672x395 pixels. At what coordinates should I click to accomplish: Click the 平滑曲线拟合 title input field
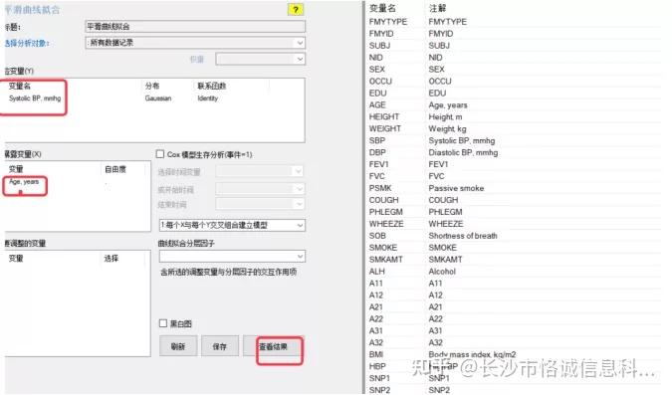click(x=195, y=26)
